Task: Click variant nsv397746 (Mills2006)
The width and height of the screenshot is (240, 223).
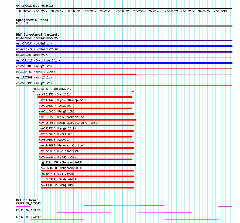Action: (x=57, y=174)
